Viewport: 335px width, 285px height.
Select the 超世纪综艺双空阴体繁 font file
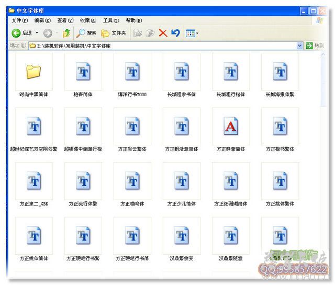[33, 130]
